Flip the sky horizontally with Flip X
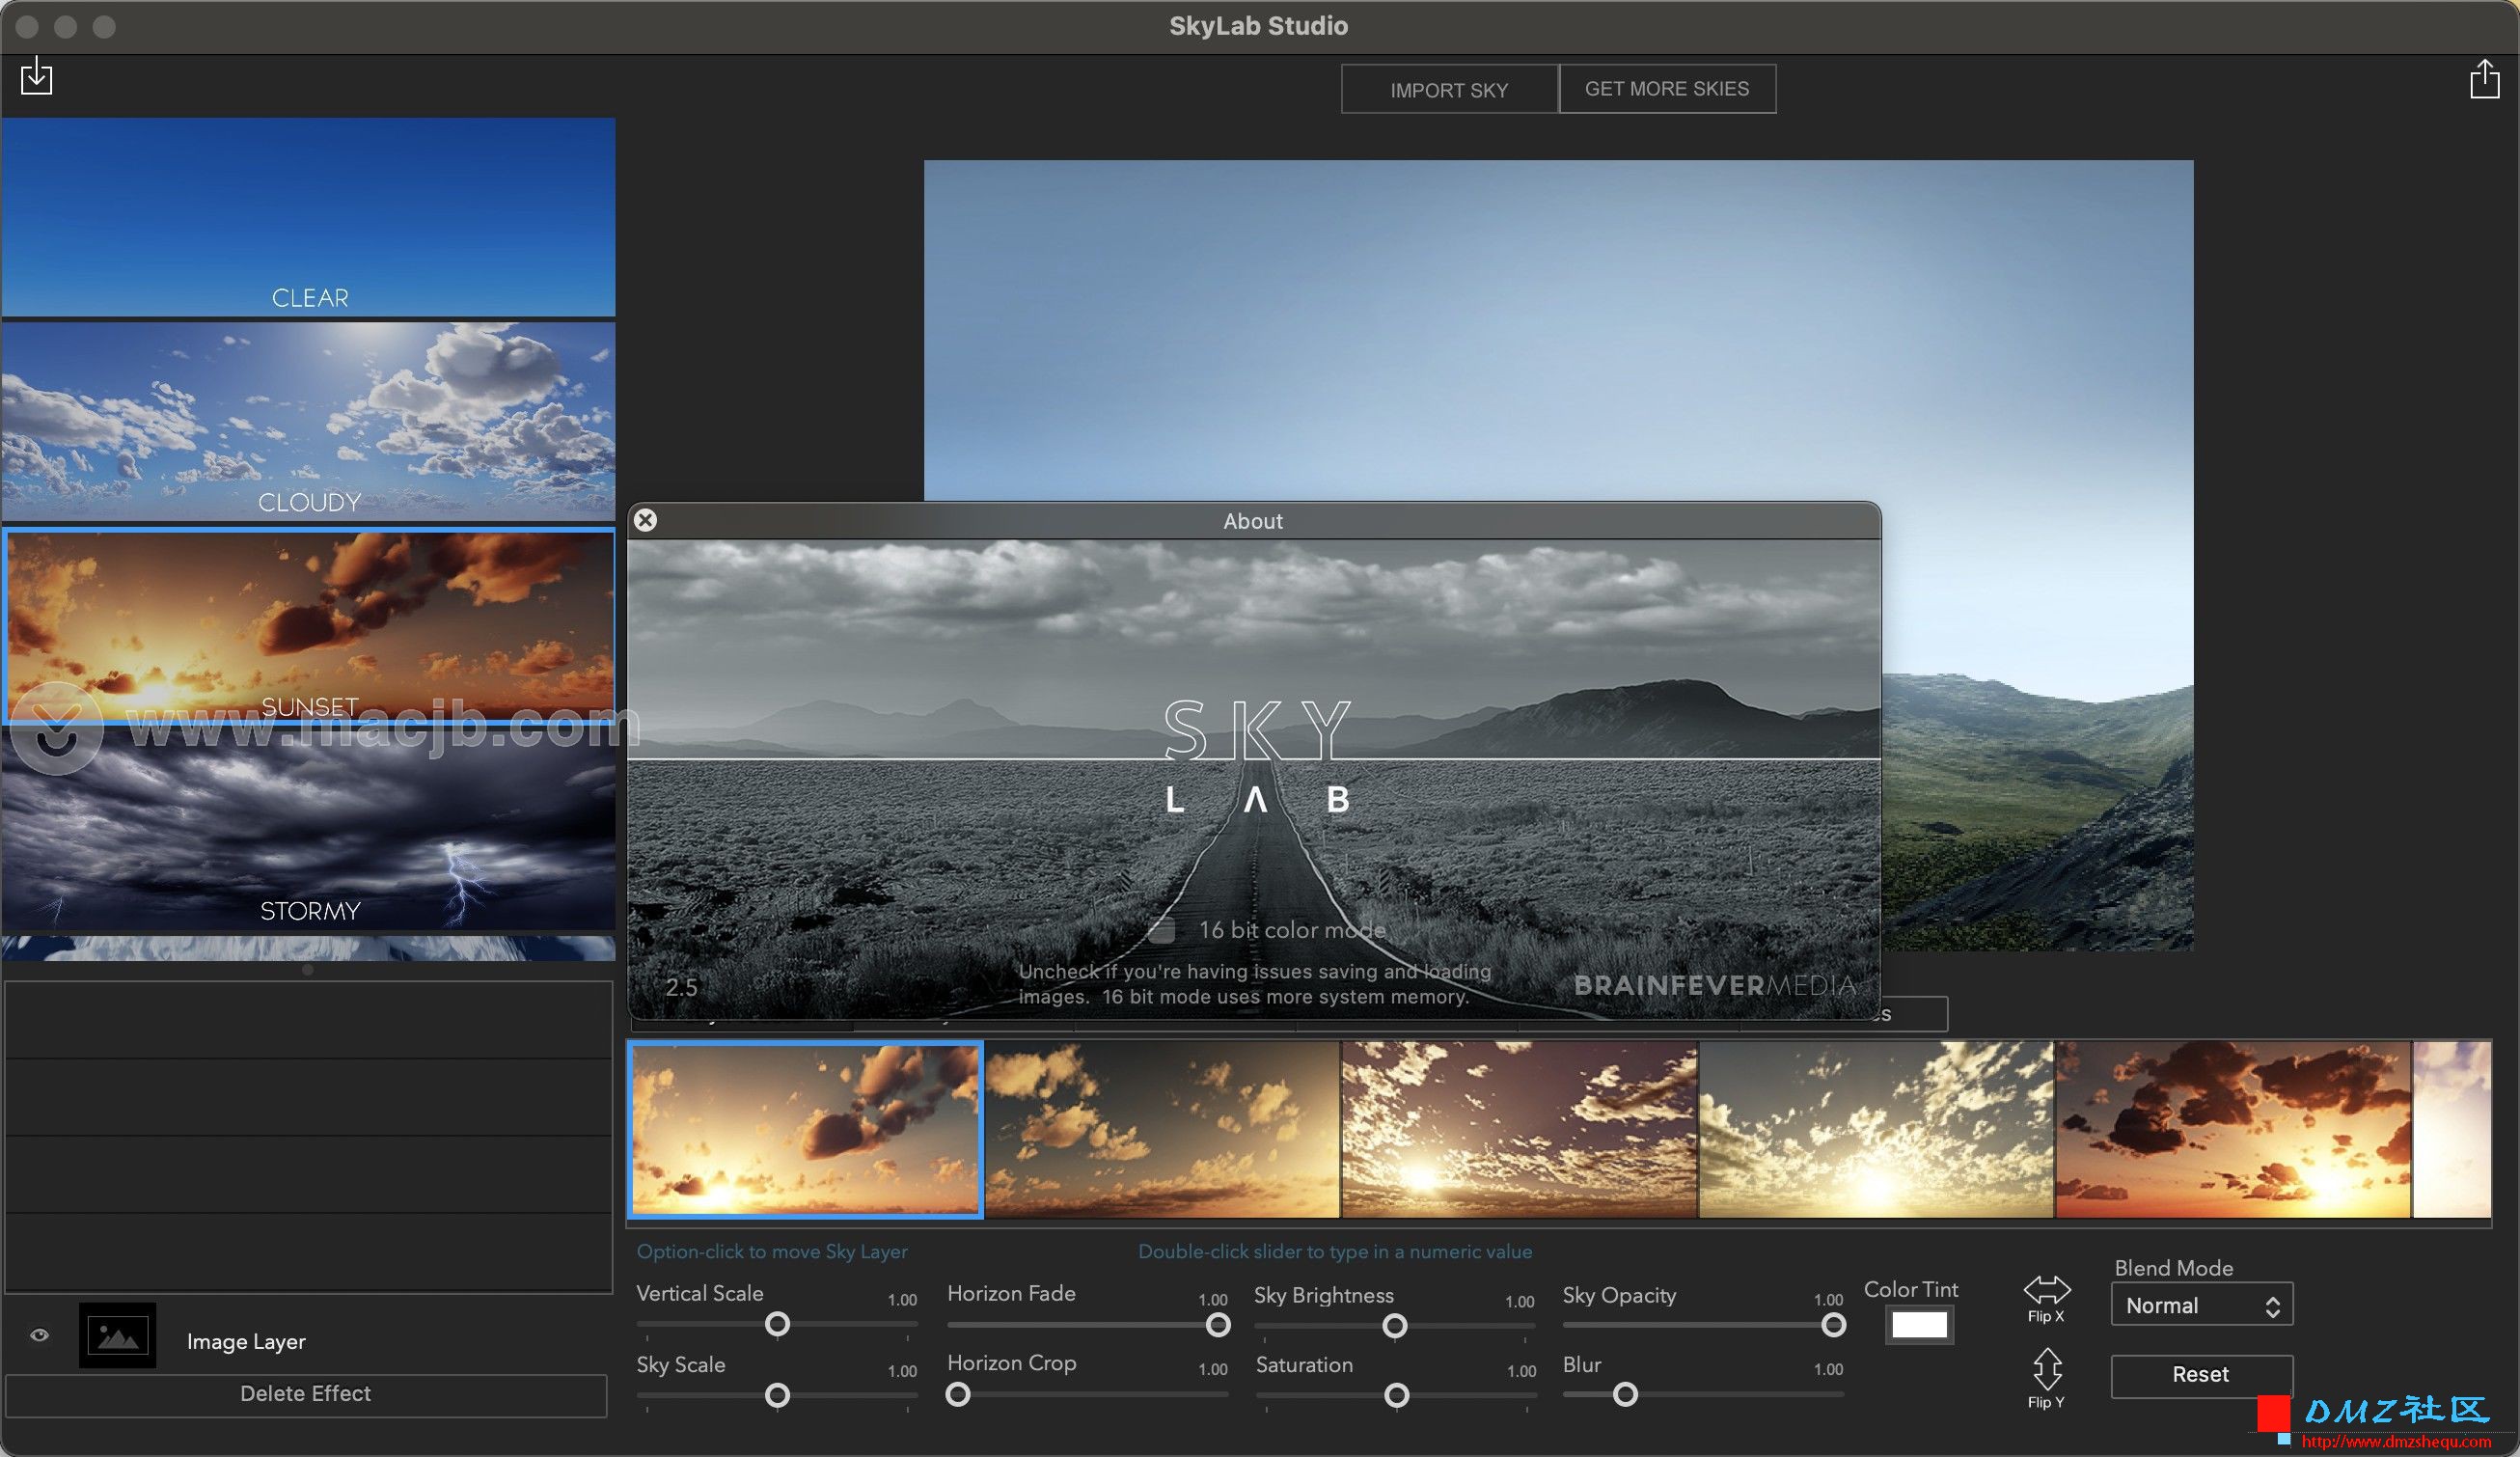 [2046, 1298]
